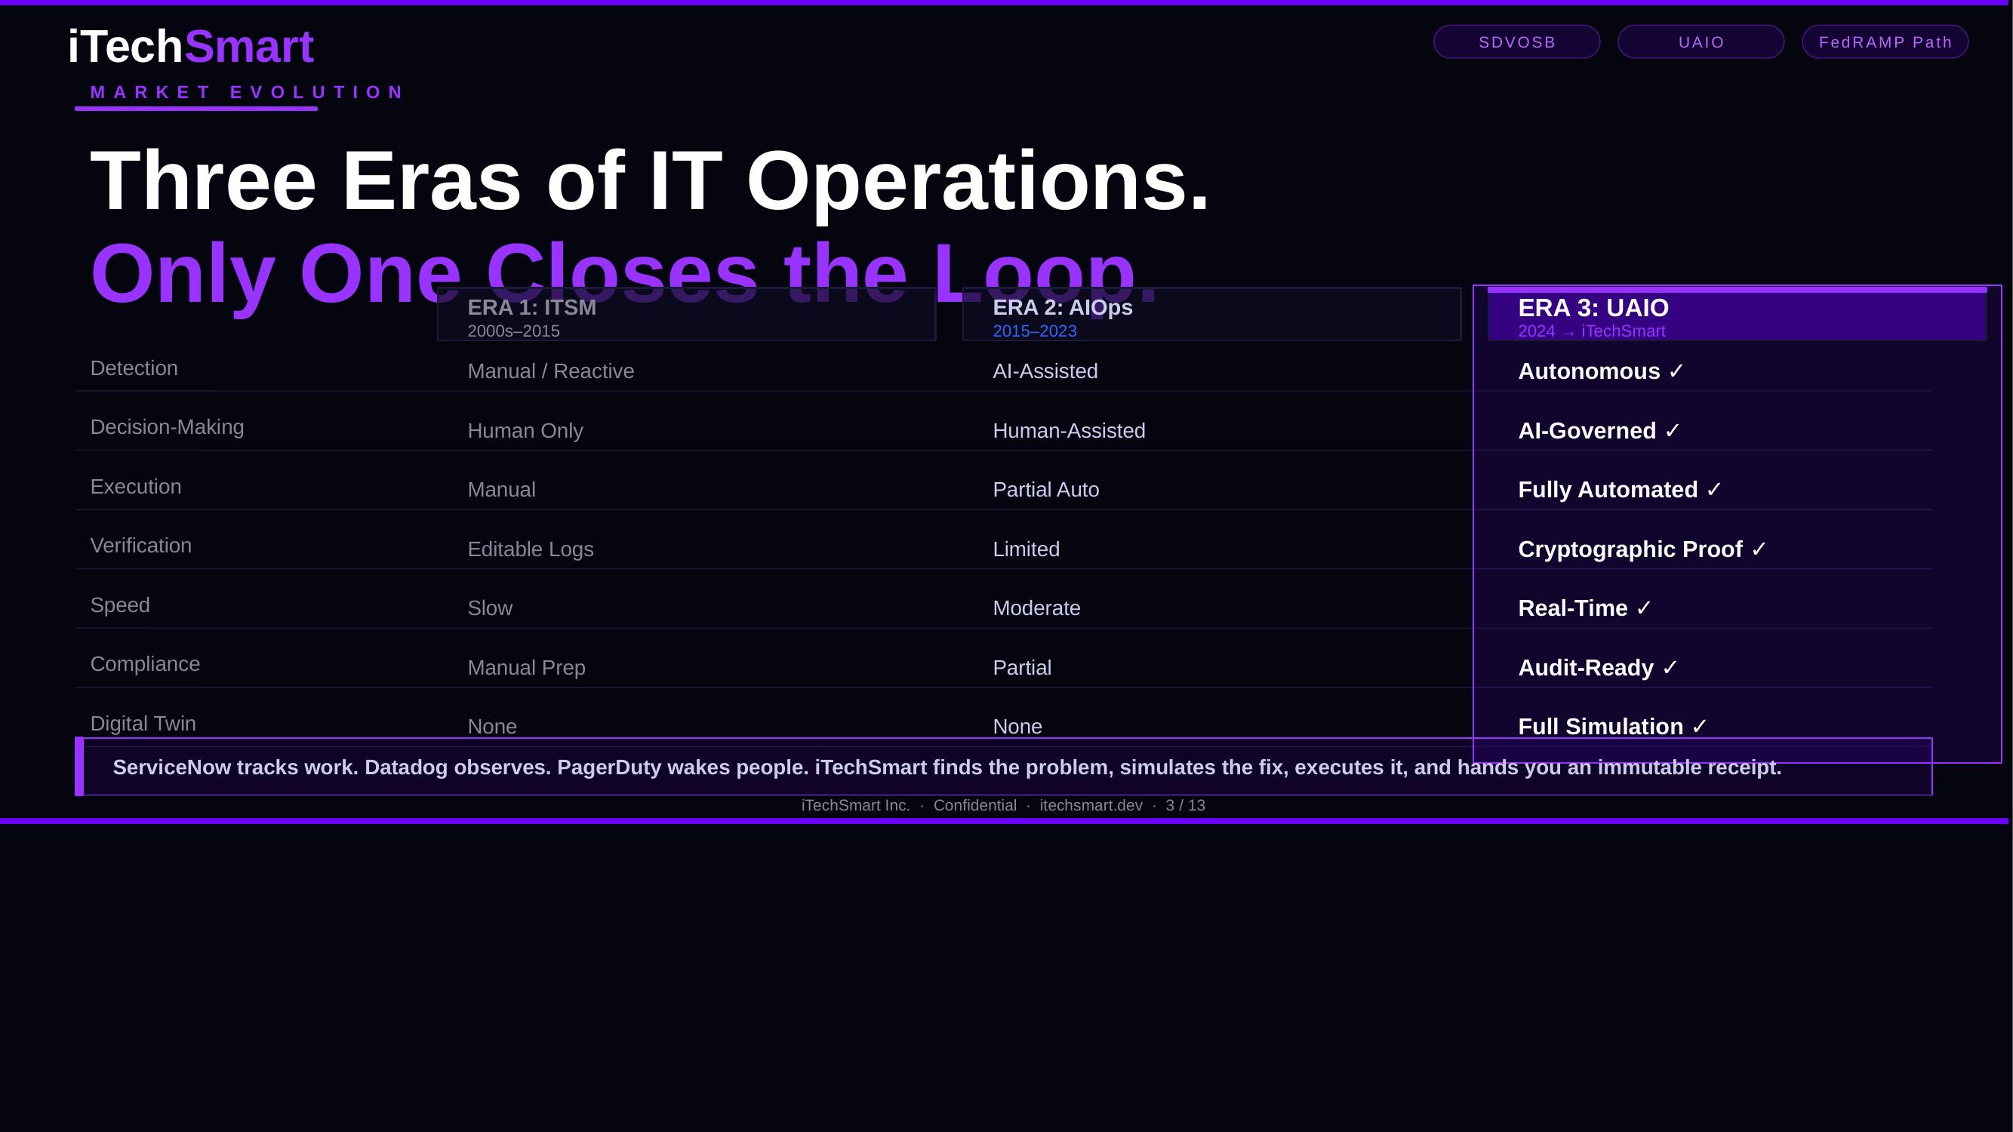2013x1132 pixels.
Task: Open the itechsmart.dev footer link
Action: tap(1091, 805)
